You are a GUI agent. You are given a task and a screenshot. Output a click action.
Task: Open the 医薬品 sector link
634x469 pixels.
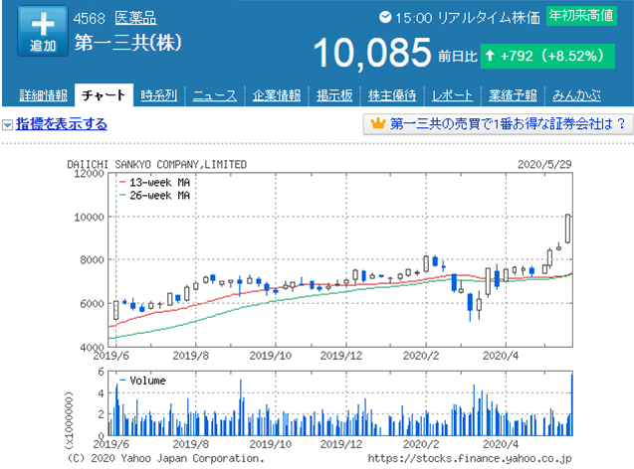(135, 18)
